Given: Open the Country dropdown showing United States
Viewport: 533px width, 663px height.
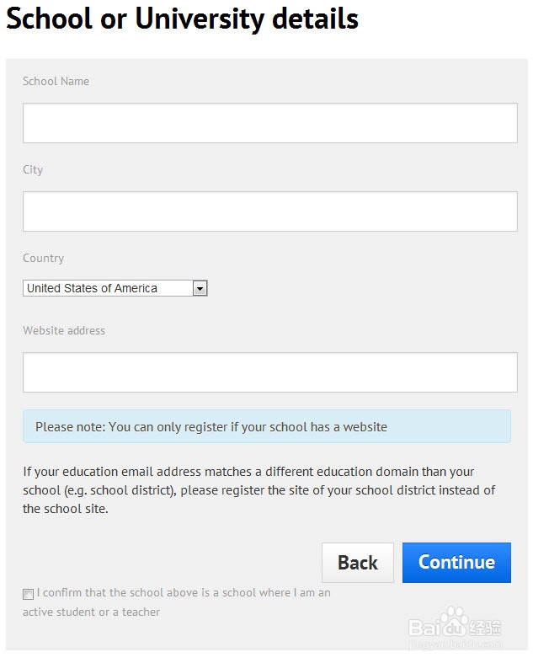Looking at the screenshot, I should (x=108, y=288).
